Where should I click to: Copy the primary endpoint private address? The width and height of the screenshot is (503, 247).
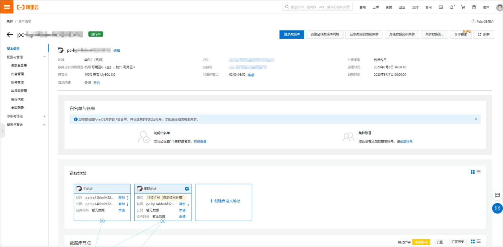tap(121, 198)
